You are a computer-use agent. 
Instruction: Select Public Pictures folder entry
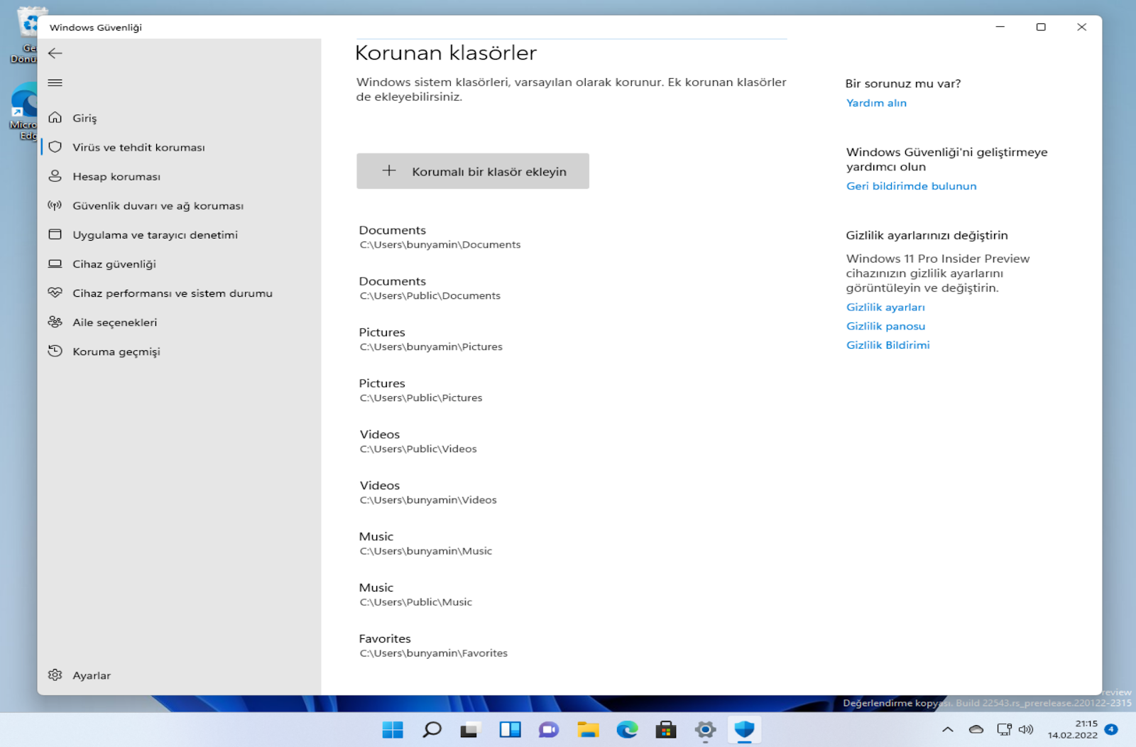(420, 390)
